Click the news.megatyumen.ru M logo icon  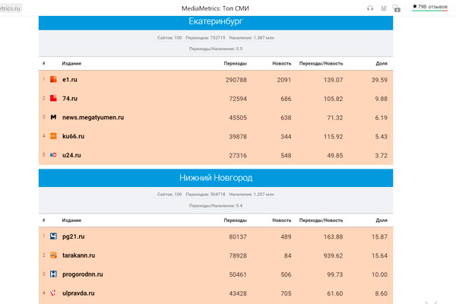(53, 118)
